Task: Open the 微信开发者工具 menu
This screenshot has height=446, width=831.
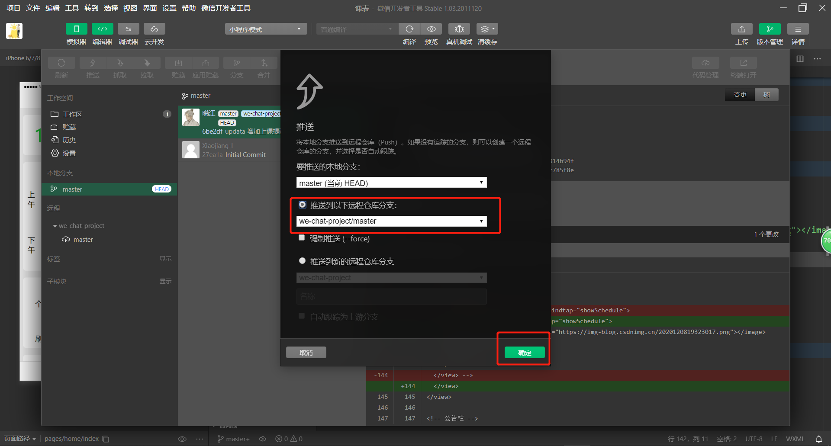Action: [x=226, y=8]
